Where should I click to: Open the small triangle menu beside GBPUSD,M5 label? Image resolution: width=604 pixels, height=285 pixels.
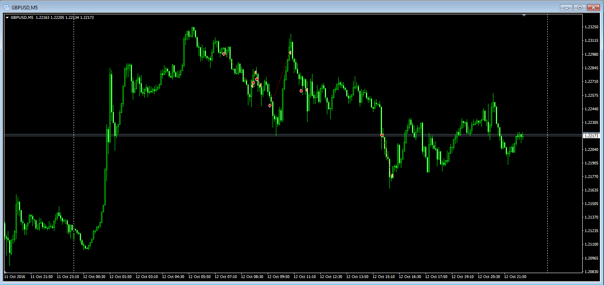[7, 18]
